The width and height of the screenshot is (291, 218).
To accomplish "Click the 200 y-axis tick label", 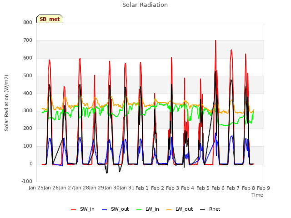I will pos(28,128).
